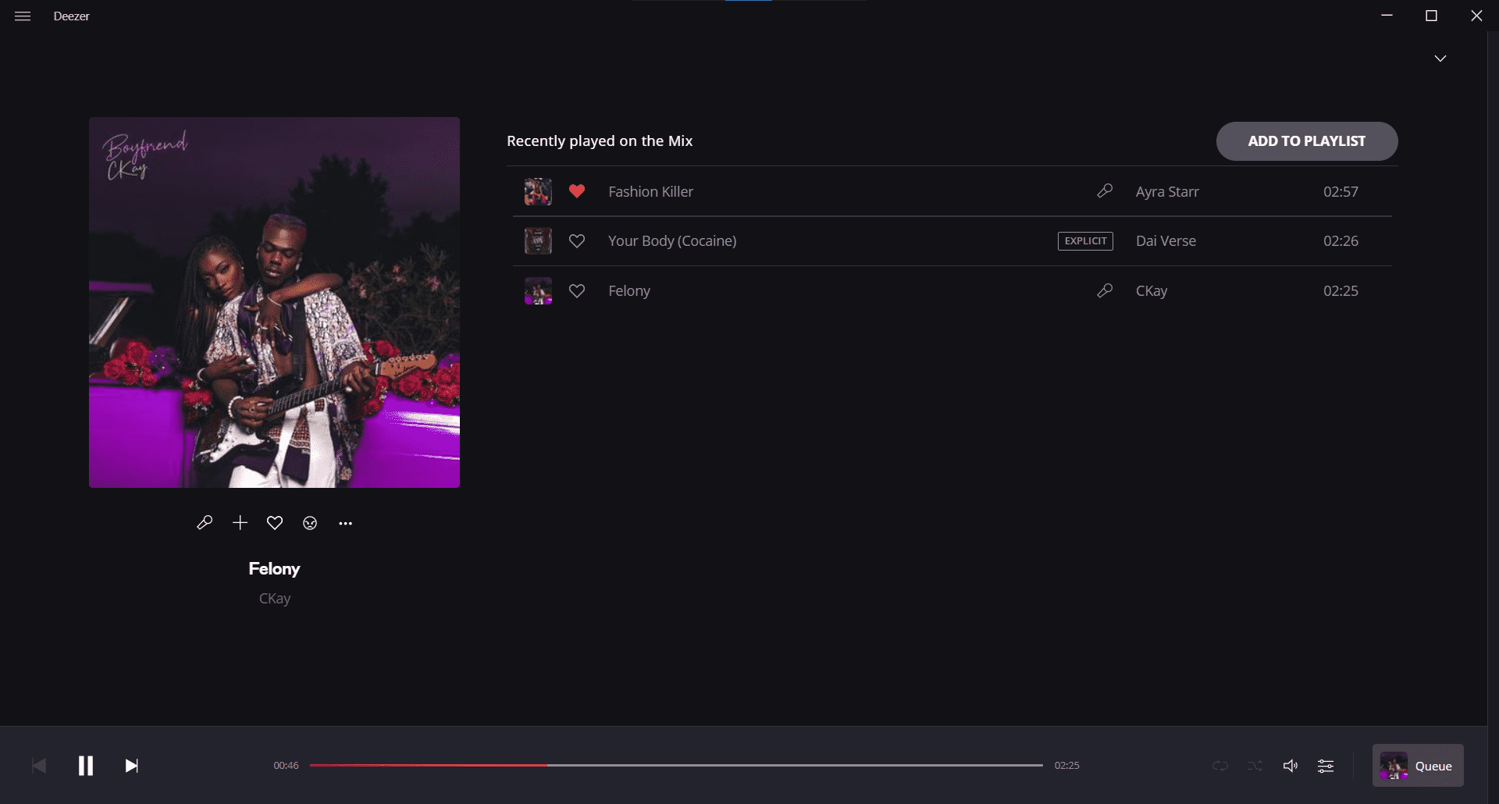Open lyrics for Felony row
This screenshot has width=1499, height=804.
[1105, 290]
